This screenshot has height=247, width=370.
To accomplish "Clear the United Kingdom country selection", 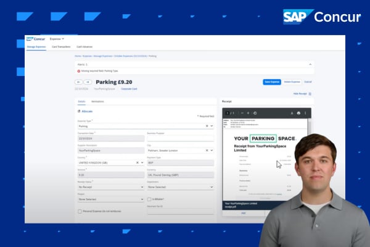I will coord(137,162).
